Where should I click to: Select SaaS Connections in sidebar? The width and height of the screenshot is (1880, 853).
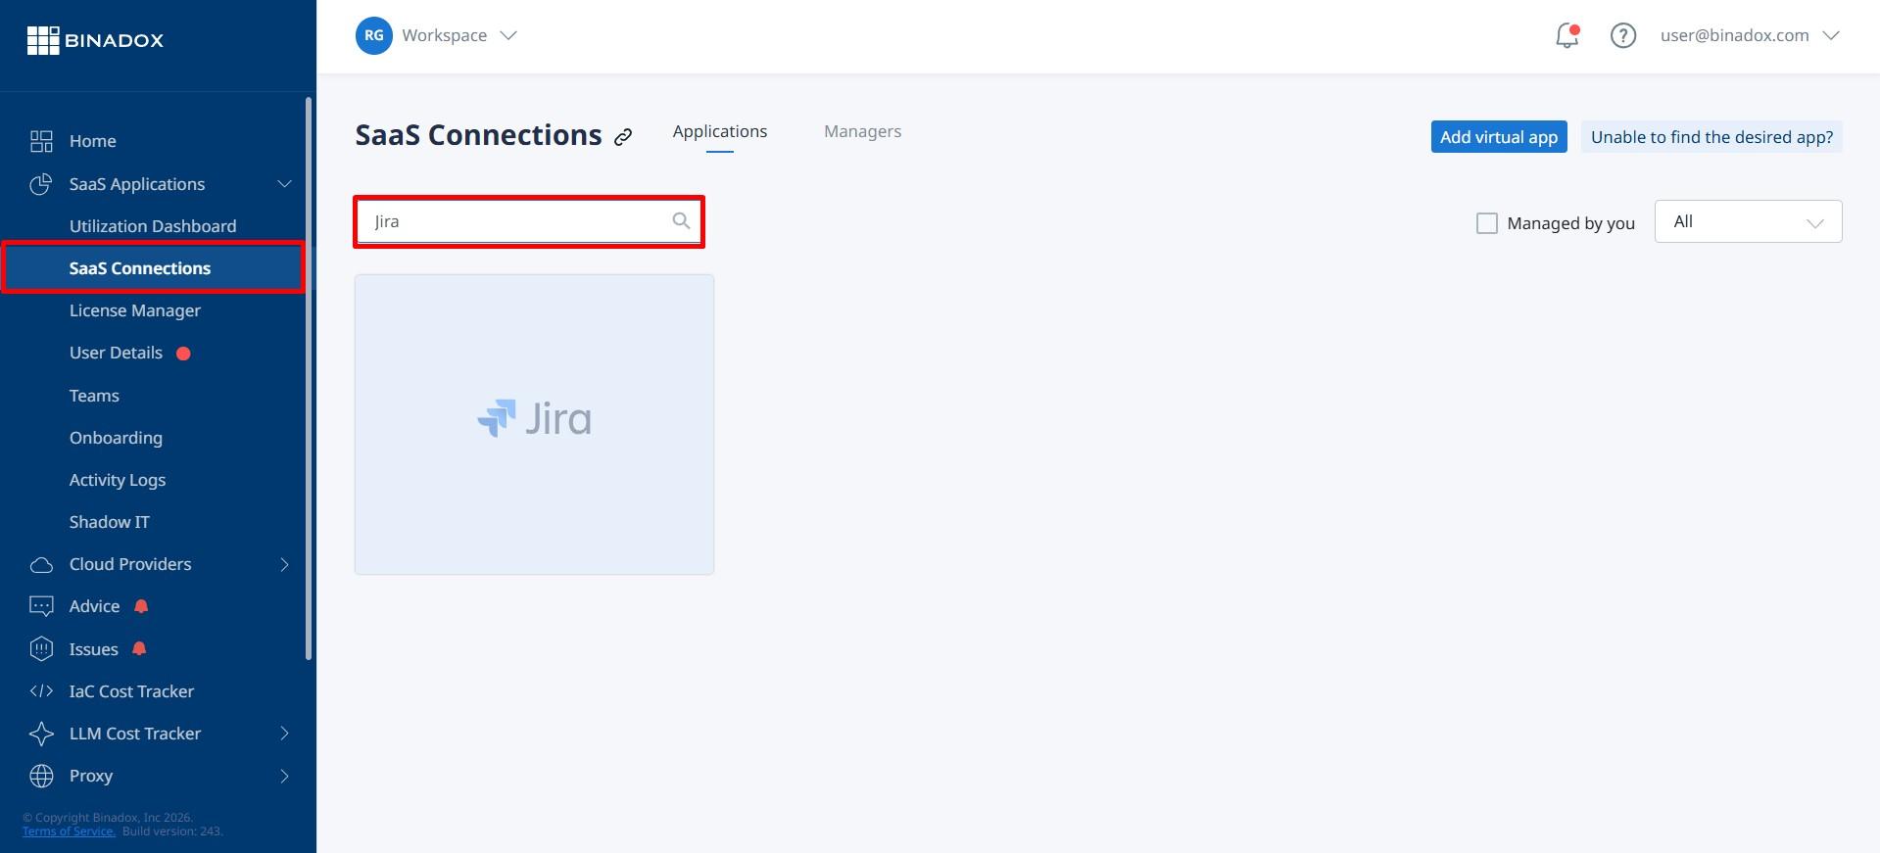pyautogui.click(x=153, y=268)
